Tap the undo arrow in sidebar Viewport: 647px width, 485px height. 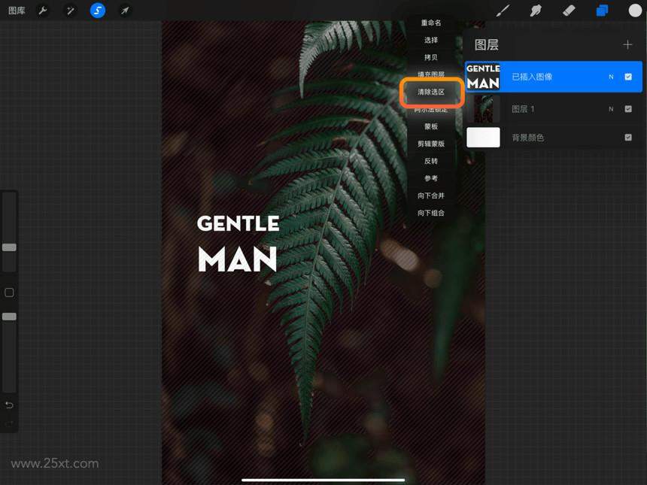9,405
